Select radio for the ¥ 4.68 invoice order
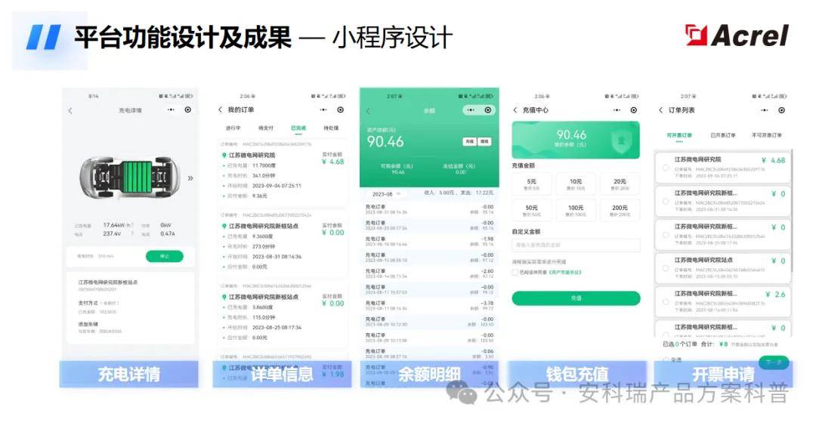816x426 pixels. (666, 168)
